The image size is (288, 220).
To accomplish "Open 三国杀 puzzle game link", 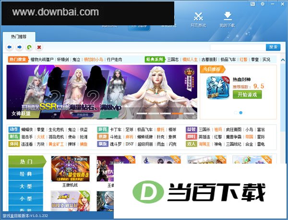I will coord(204,130).
